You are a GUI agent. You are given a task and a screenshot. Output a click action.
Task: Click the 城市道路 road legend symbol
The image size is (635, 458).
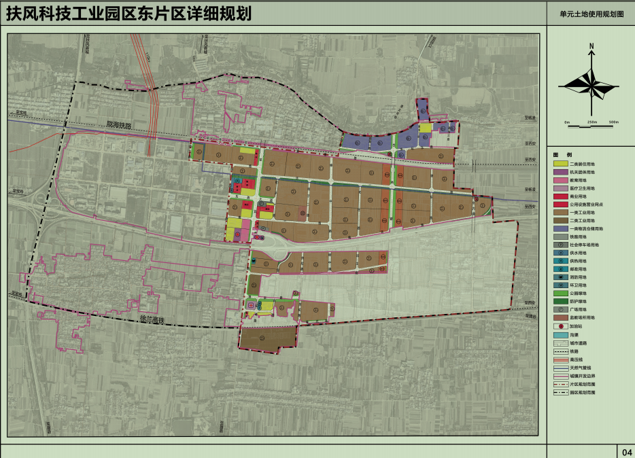coord(560,343)
